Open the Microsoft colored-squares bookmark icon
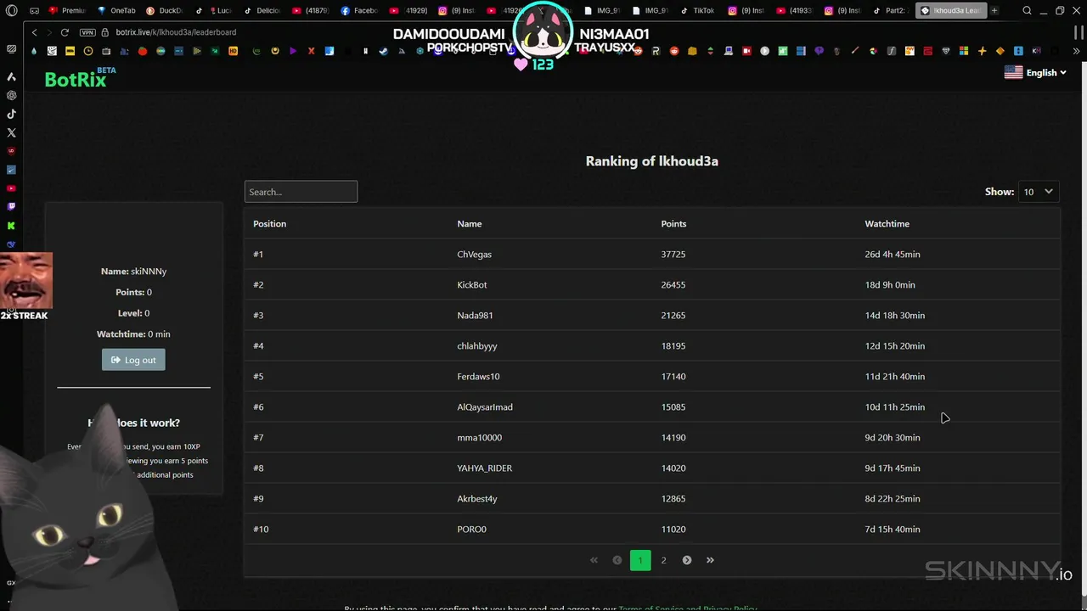This screenshot has height=611, width=1087. (x=964, y=51)
